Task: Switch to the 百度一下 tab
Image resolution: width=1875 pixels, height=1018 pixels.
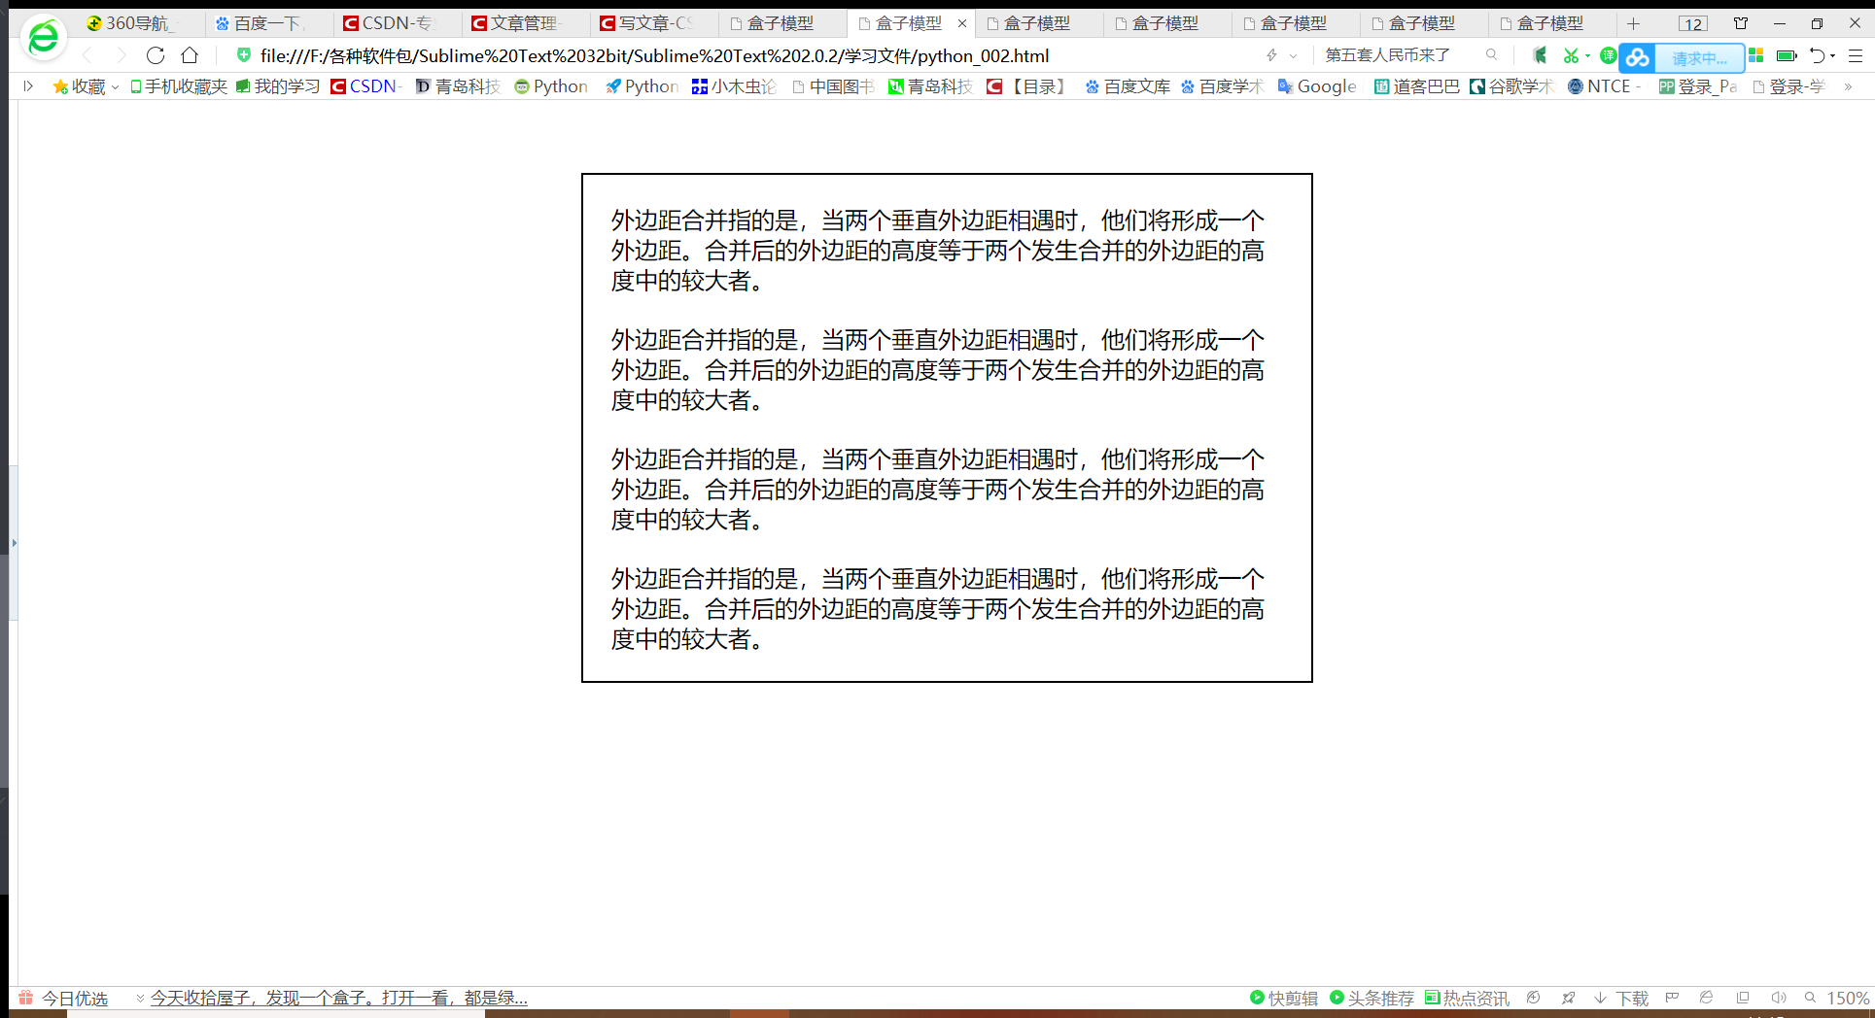Action: click(262, 22)
